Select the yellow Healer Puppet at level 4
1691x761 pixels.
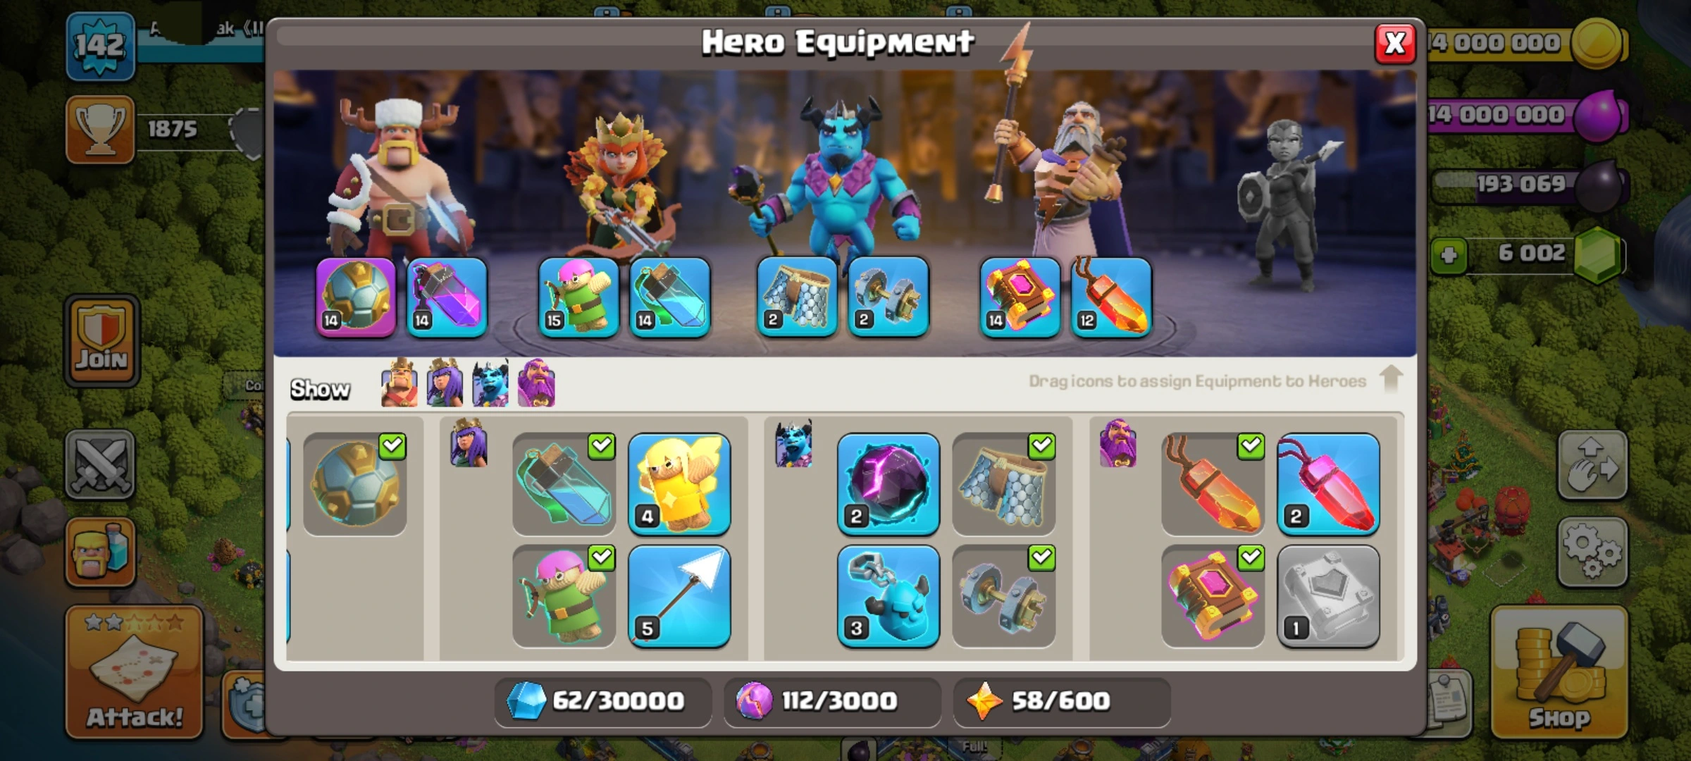point(679,484)
